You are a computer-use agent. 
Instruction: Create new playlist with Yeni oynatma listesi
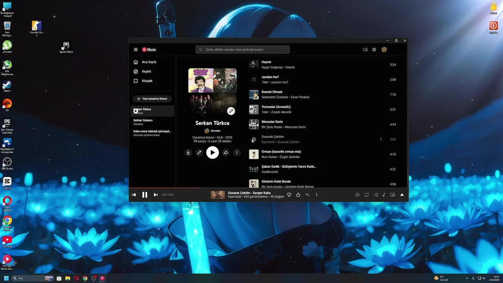pyautogui.click(x=152, y=99)
